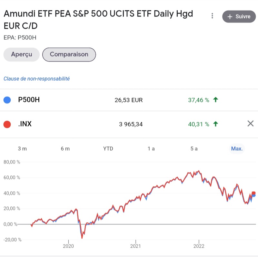This screenshot has width=258, height=258.
Task: Open the Clause de non-responsabilité link
Action: coord(36,79)
